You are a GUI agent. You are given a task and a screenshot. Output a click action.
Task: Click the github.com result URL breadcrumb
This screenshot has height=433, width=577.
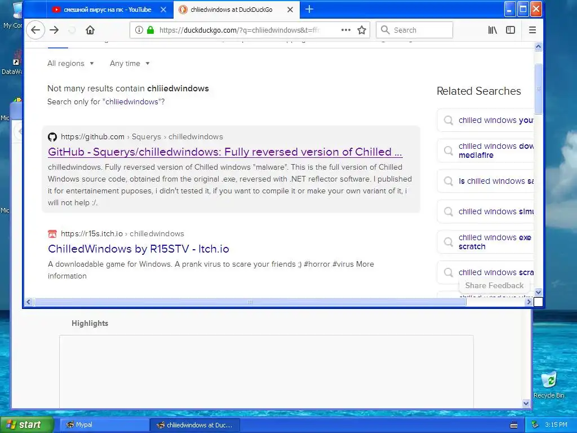pos(141,136)
